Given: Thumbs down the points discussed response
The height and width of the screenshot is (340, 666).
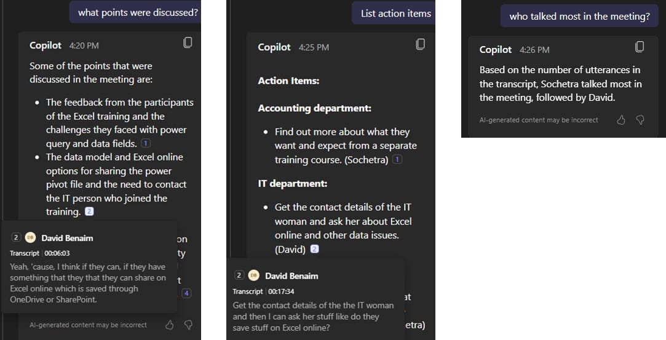Looking at the screenshot, I should [189, 325].
